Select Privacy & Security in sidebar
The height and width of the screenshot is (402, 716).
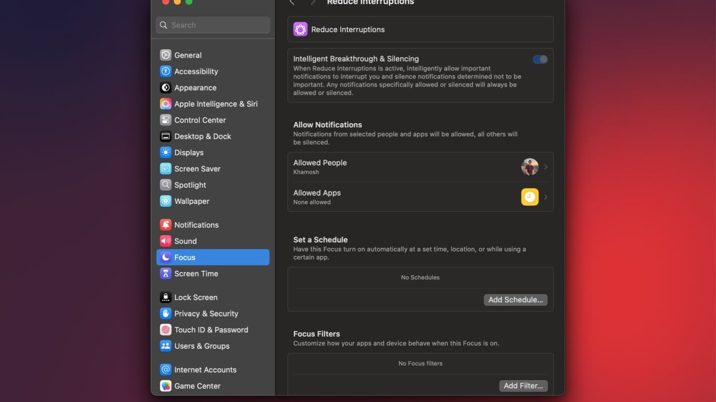[206, 314]
